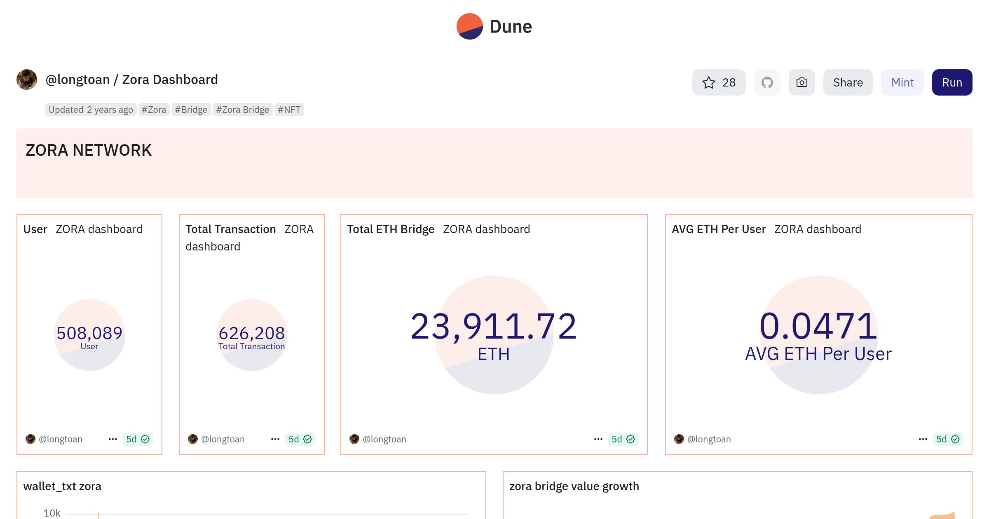The height and width of the screenshot is (519, 989).
Task: Take a screenshot with the camera icon
Action: coord(802,82)
